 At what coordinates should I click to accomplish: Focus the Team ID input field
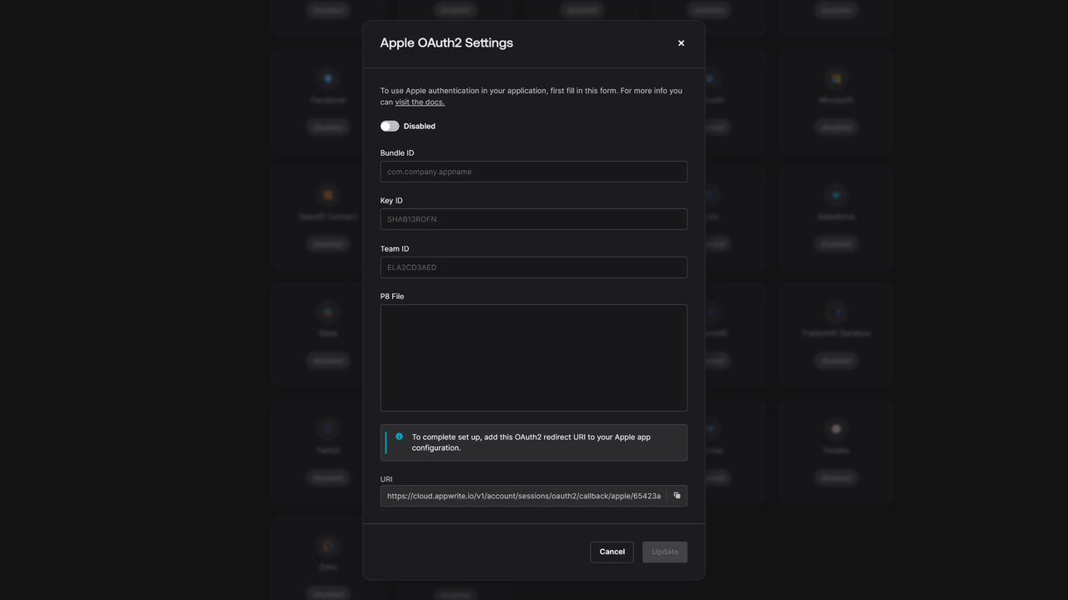point(534,267)
